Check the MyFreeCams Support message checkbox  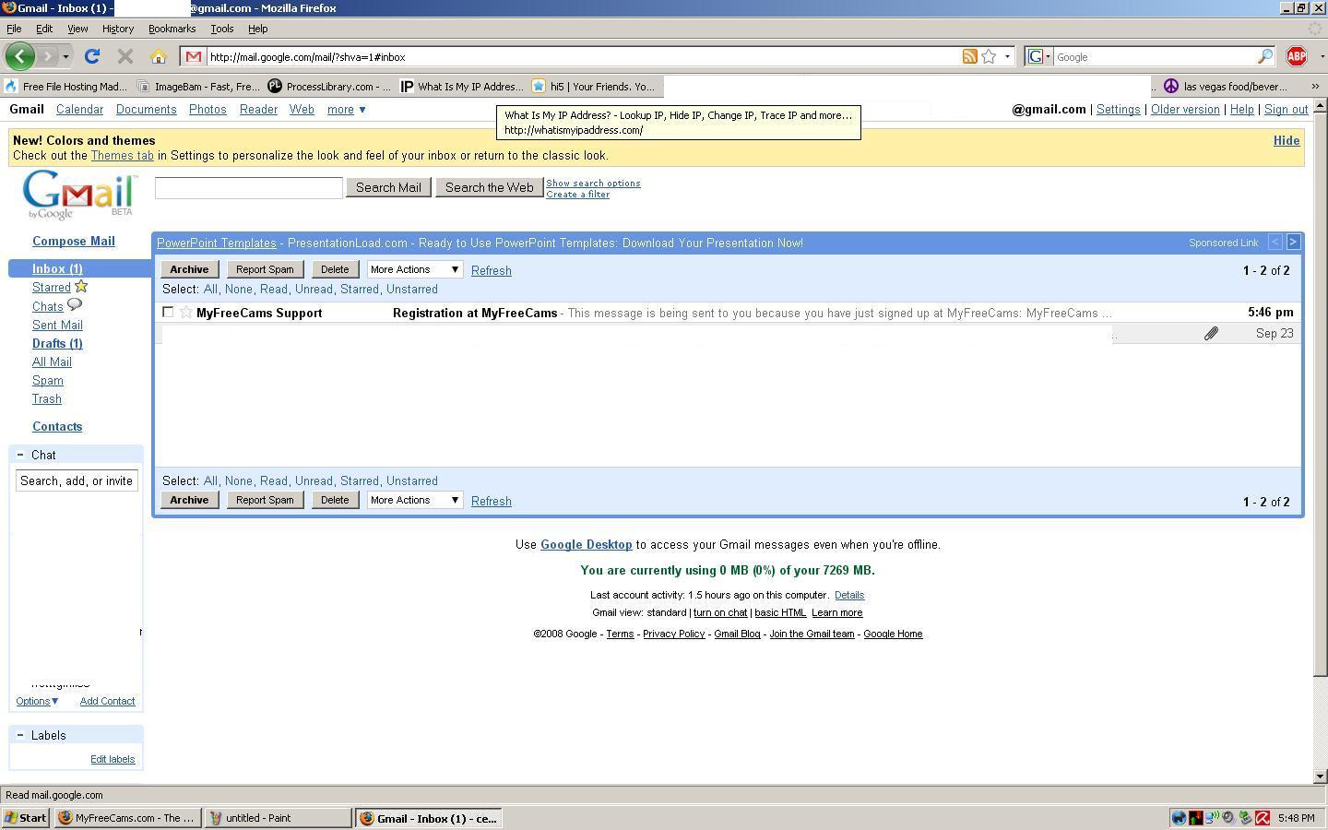[x=168, y=312]
